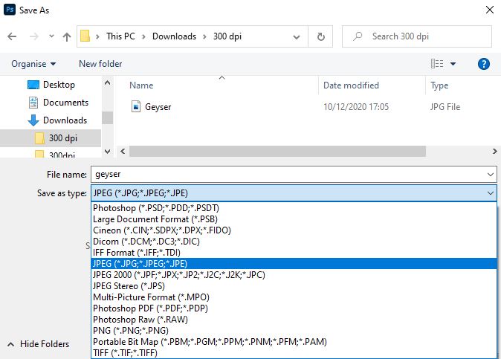Click the Back navigation arrow
The height and width of the screenshot is (359, 501).
[x=13, y=36]
